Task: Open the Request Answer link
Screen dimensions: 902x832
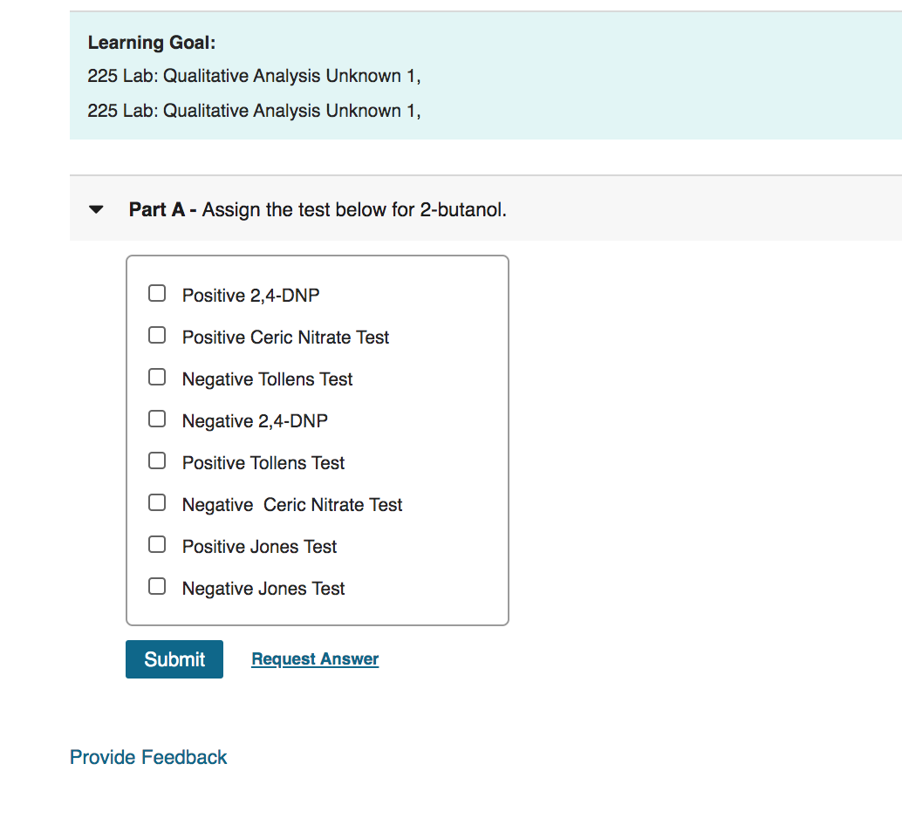Action: click(314, 658)
